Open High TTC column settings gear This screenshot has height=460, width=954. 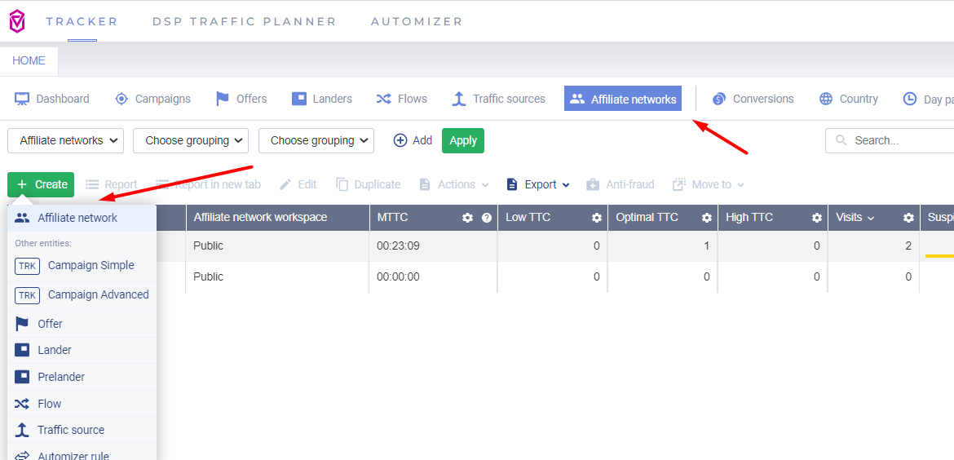[x=816, y=218]
